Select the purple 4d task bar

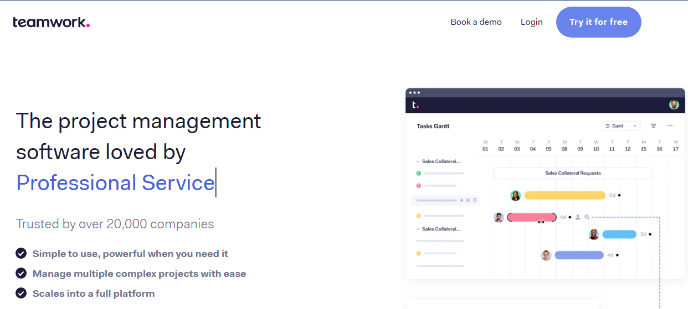(579, 255)
